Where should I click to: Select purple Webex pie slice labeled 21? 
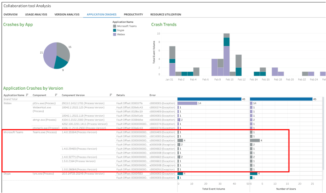point(49,55)
